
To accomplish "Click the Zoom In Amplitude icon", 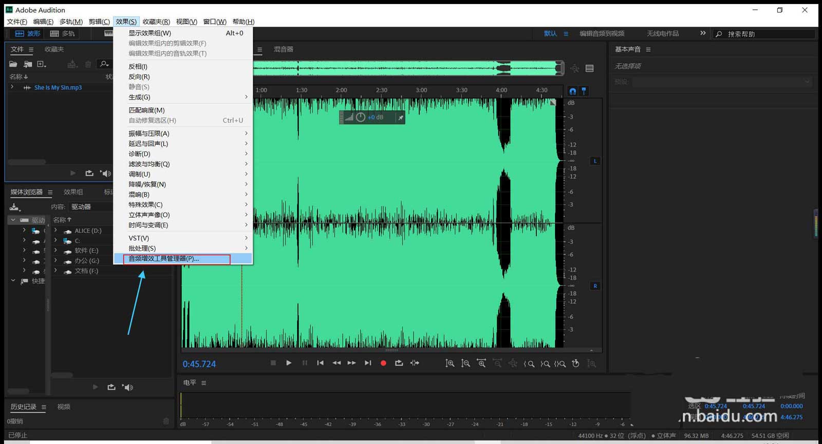I will point(450,363).
